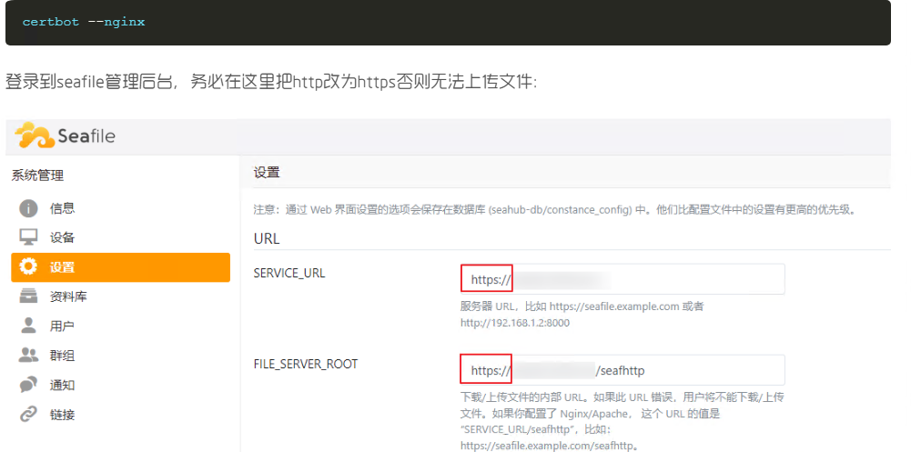Open the 设备 menu item
The width and height of the screenshot is (911, 452).
[x=120, y=237]
